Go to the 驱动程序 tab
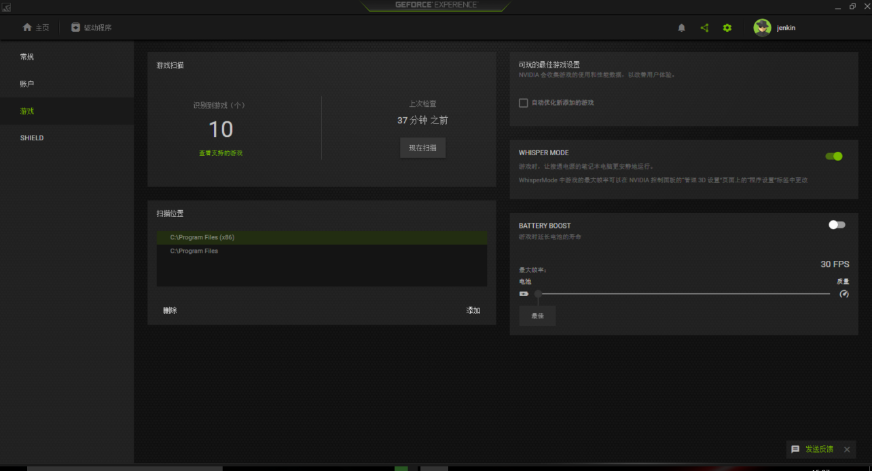Viewport: 872px width, 471px height. coord(92,28)
